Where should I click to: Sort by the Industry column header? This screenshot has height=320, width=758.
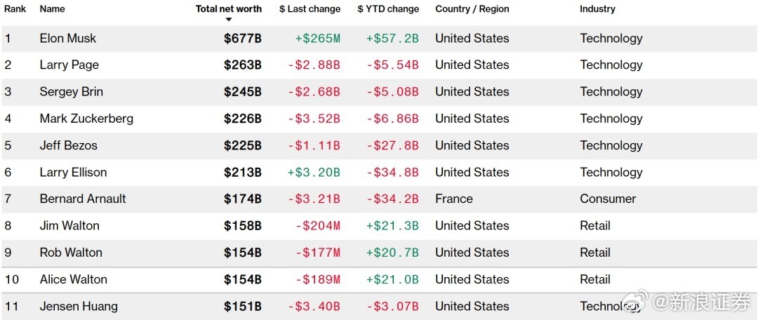click(x=597, y=9)
